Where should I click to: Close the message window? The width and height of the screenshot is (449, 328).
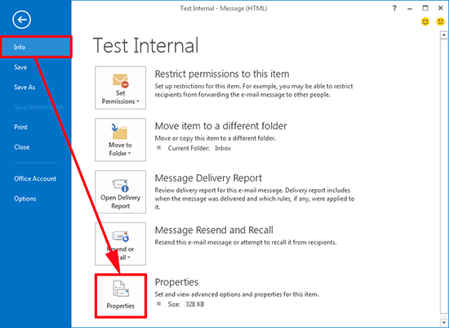pyautogui.click(x=440, y=8)
